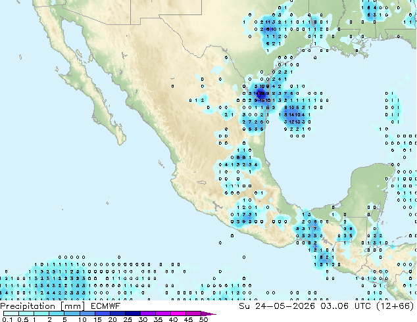This screenshot has height=322, width=417.
Task: Click the legend label '30'
Action: point(143,319)
